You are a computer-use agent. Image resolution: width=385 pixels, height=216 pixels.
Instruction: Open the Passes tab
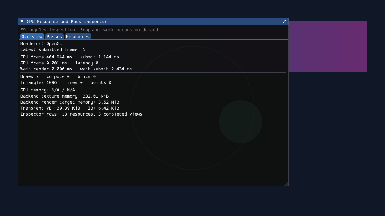tap(54, 37)
